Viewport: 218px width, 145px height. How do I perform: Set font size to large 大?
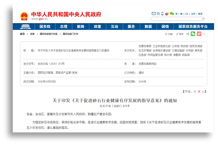click(195, 92)
